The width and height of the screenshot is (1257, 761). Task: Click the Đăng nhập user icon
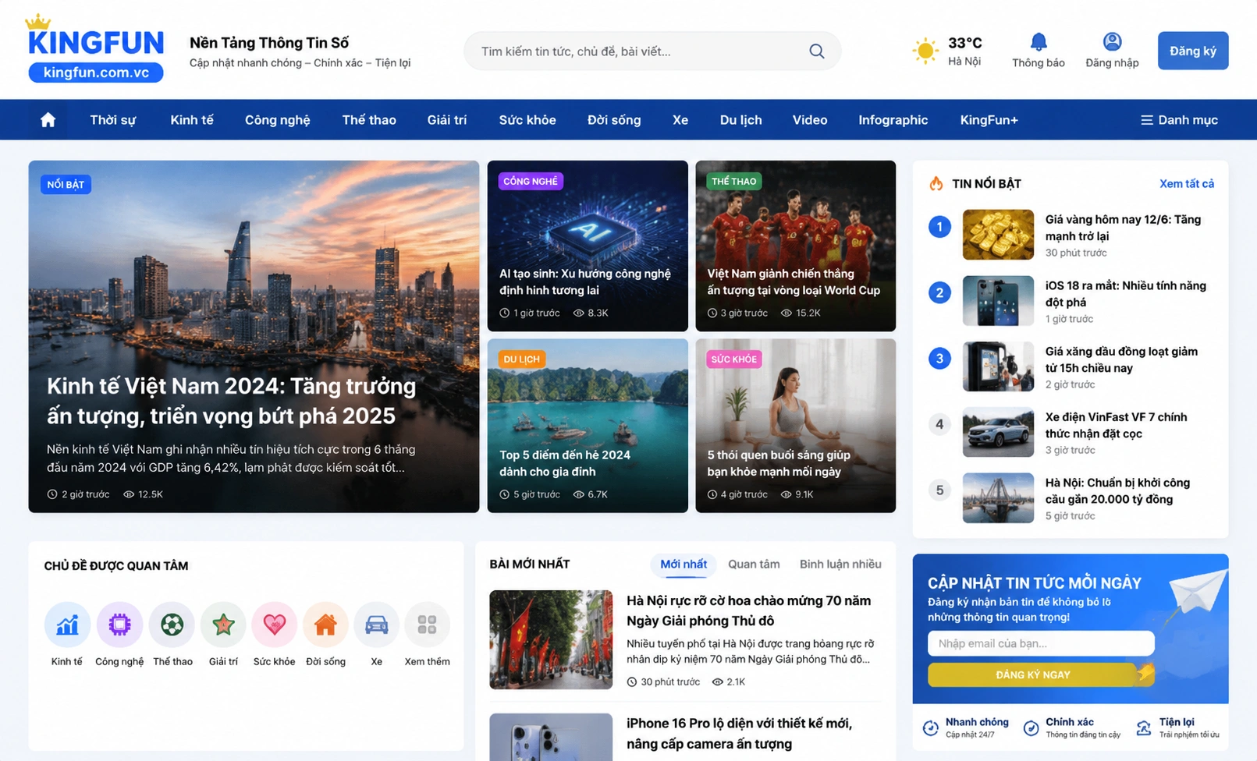coord(1113,41)
